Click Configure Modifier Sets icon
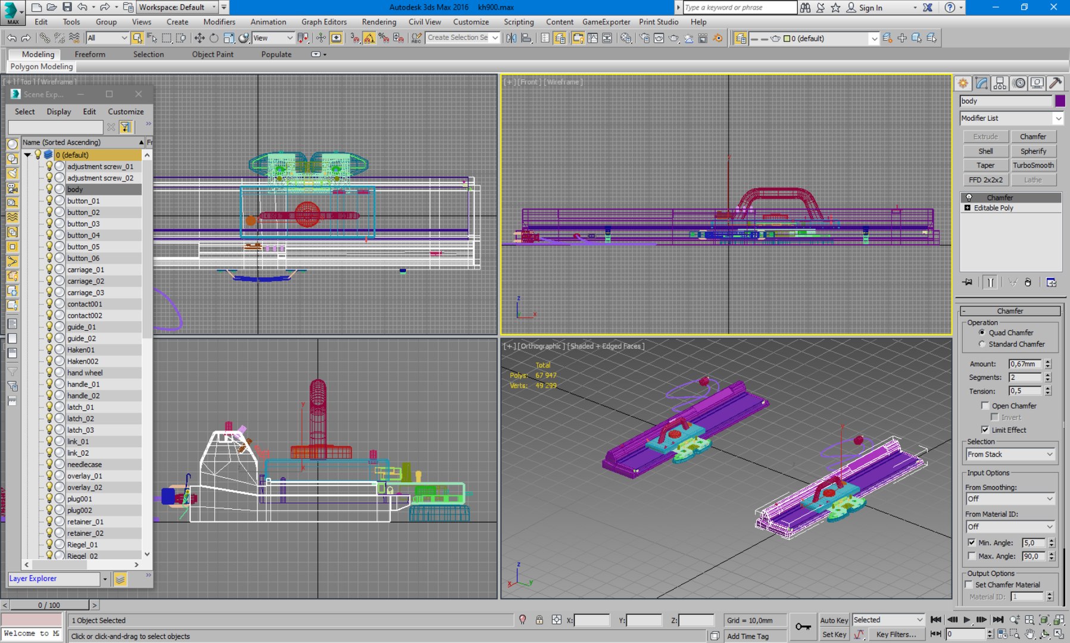This screenshot has height=643, width=1070. click(1052, 282)
